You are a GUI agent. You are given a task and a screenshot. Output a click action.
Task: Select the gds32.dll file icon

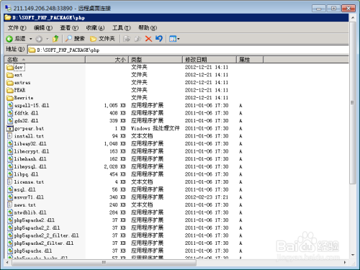(10, 121)
